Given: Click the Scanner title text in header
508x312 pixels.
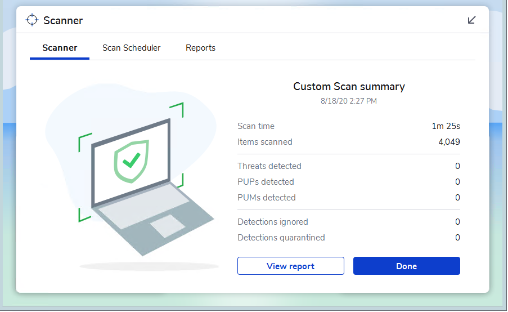Looking at the screenshot, I should click(x=63, y=20).
